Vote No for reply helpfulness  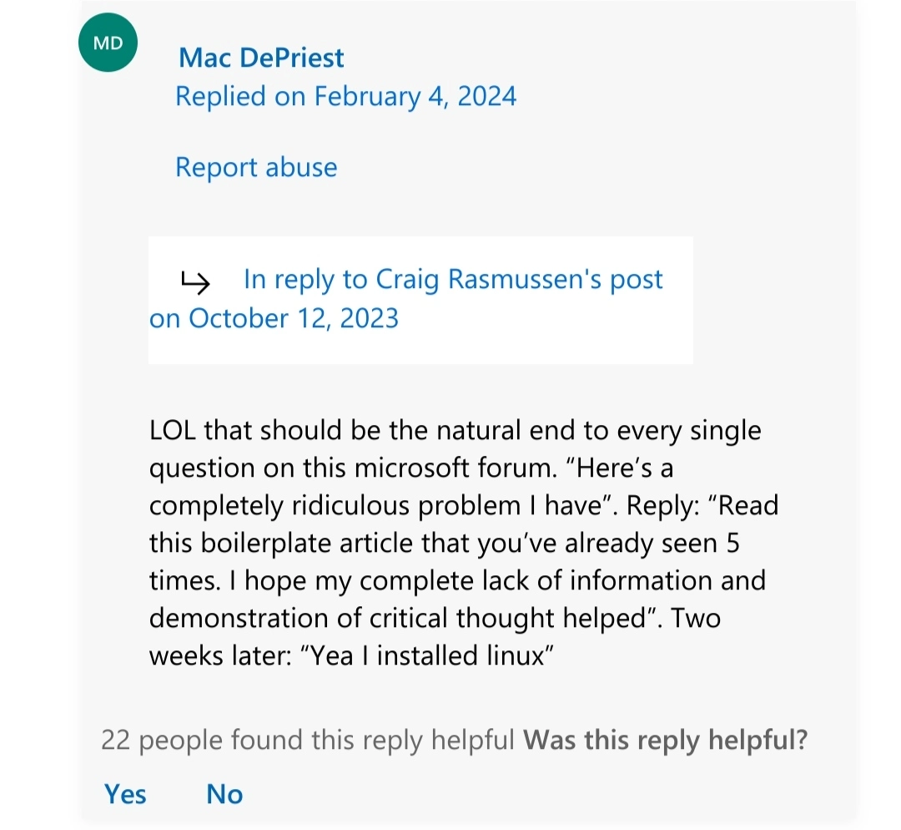click(224, 793)
